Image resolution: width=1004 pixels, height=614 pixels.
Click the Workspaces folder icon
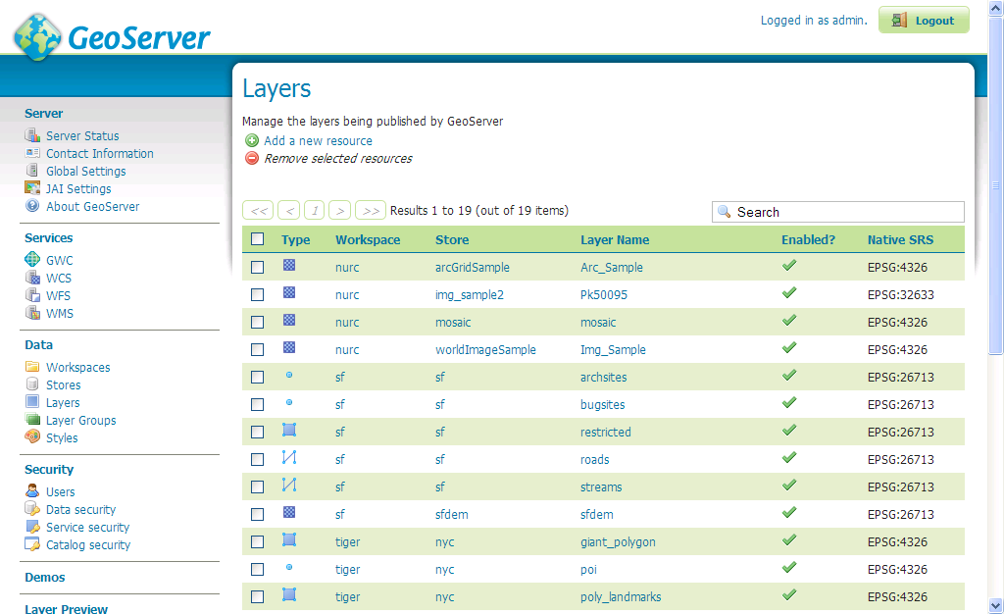(32, 366)
